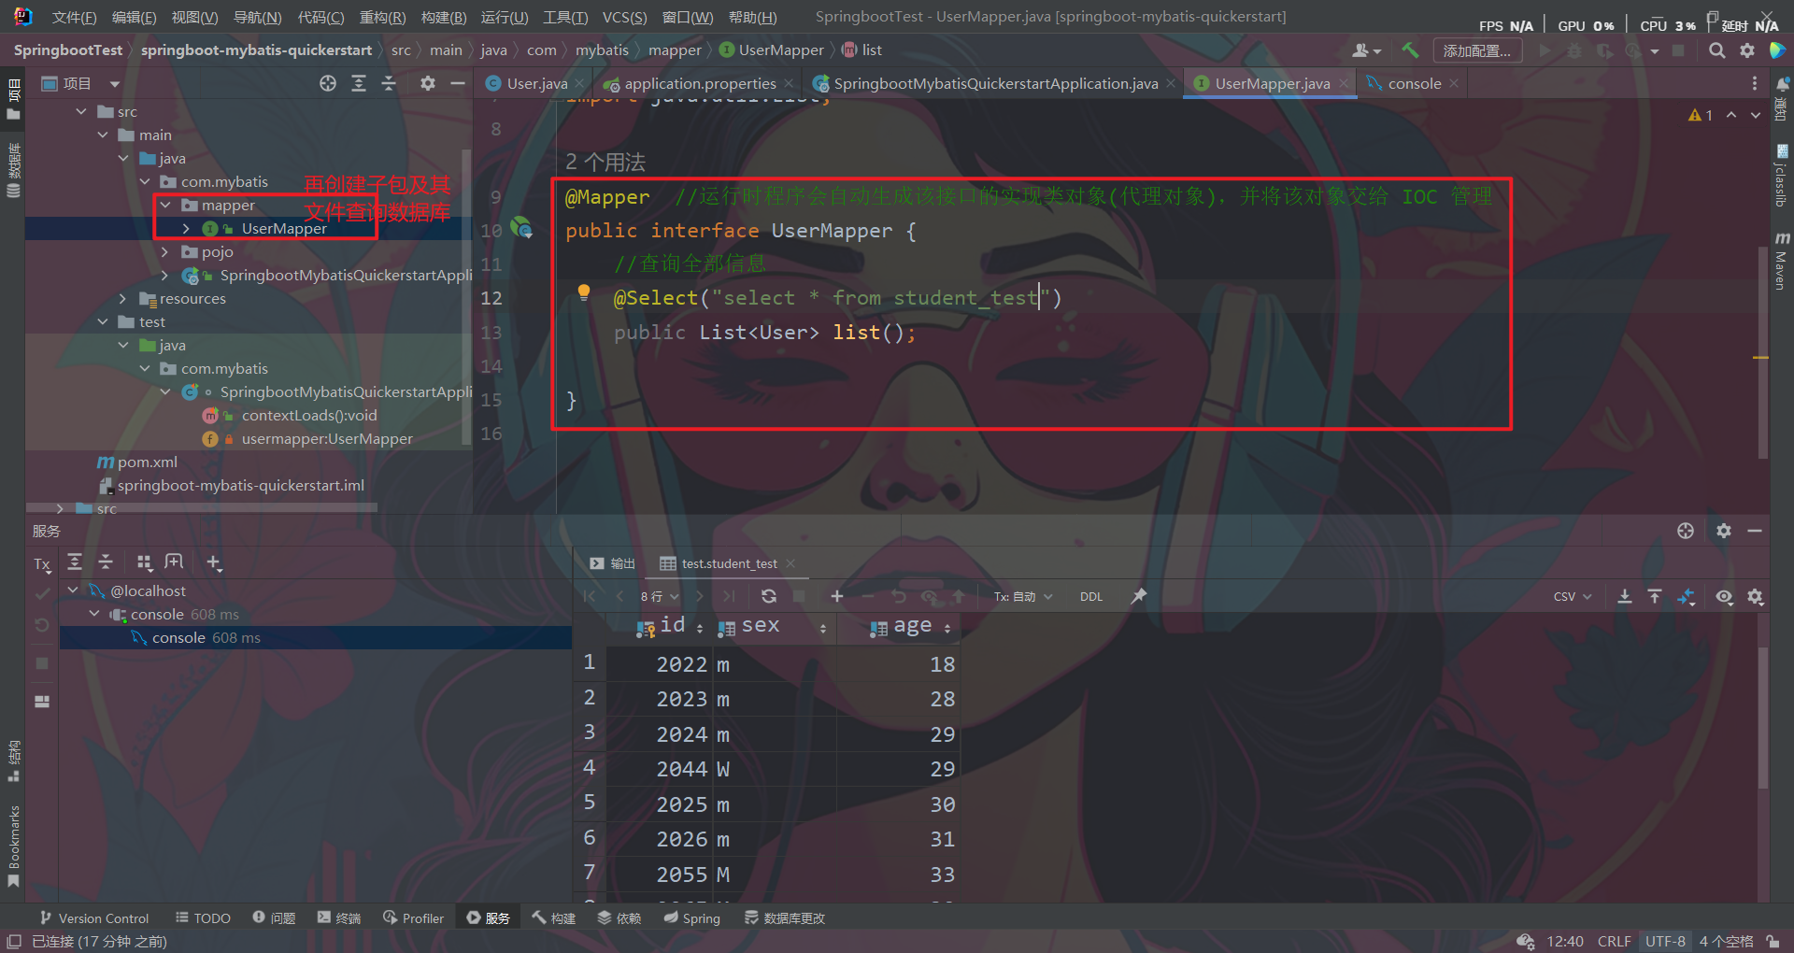Add a new row with plus icon
This screenshot has height=953, width=1794.
(x=837, y=596)
